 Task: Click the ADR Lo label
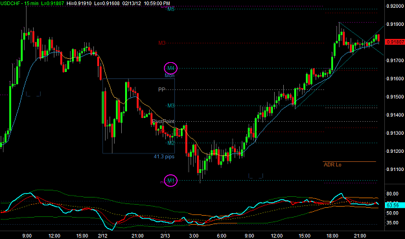click(332, 165)
